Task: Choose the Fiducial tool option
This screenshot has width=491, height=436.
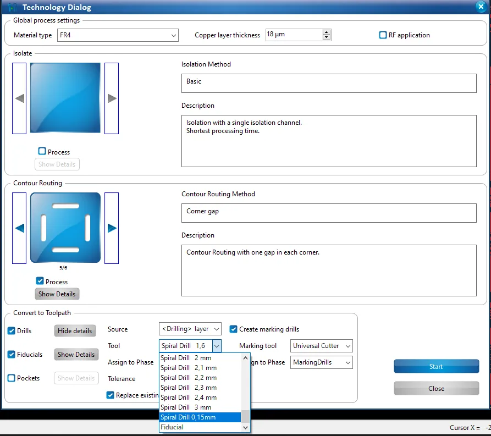Action: pyautogui.click(x=200, y=427)
